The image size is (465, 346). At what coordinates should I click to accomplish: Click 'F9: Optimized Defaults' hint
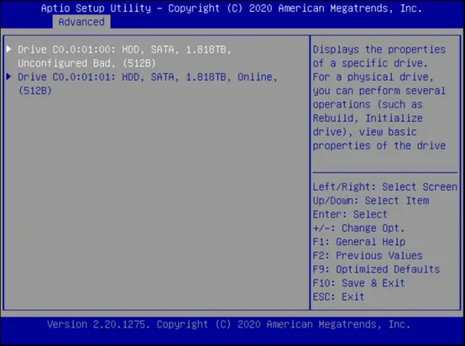click(376, 269)
